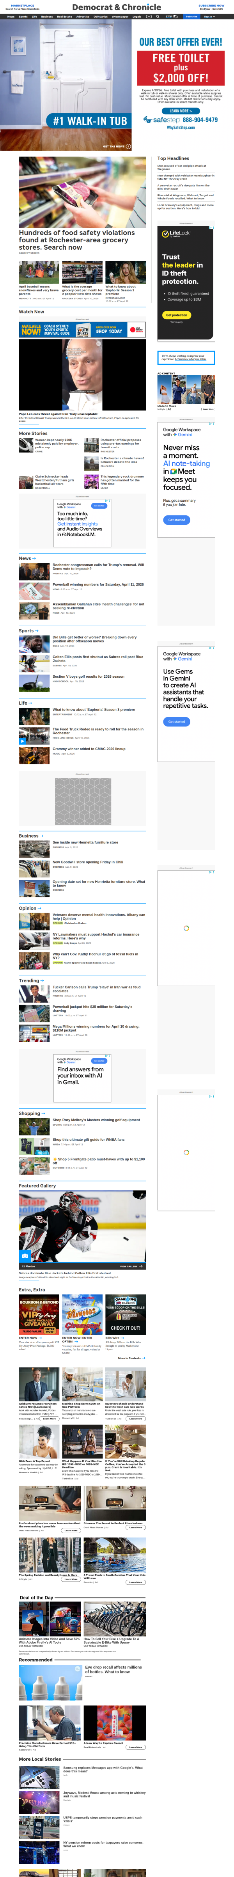
Task: Expand the News section heading arrow
Action: tap(34, 558)
